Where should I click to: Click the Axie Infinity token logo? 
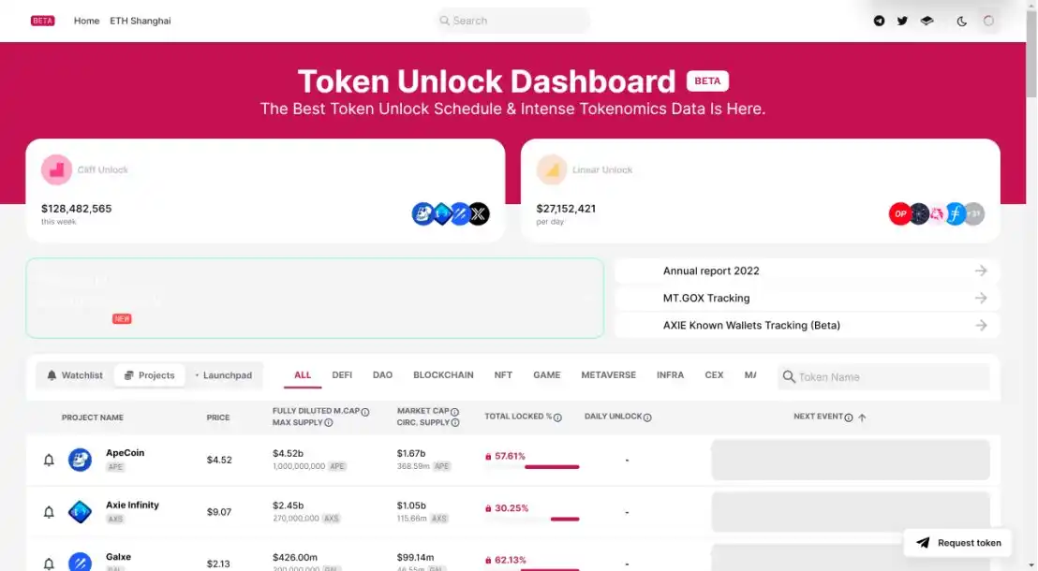tap(81, 511)
